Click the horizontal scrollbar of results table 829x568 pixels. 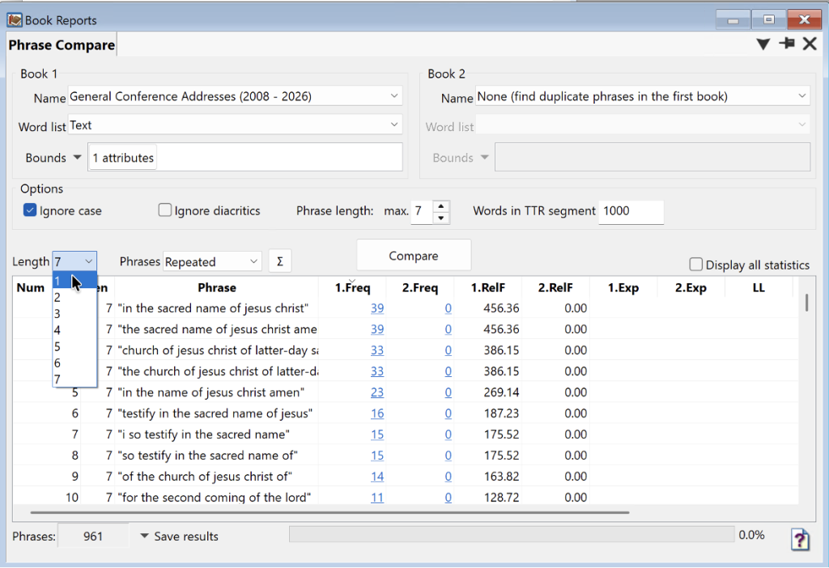click(x=329, y=512)
